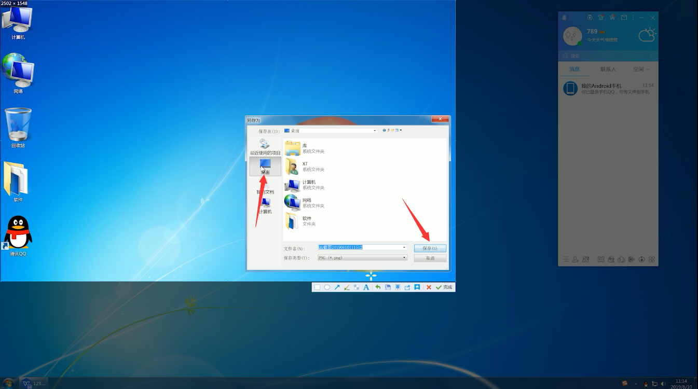Open QQ main menu hamburger icon
698x389 pixels.
click(565, 259)
